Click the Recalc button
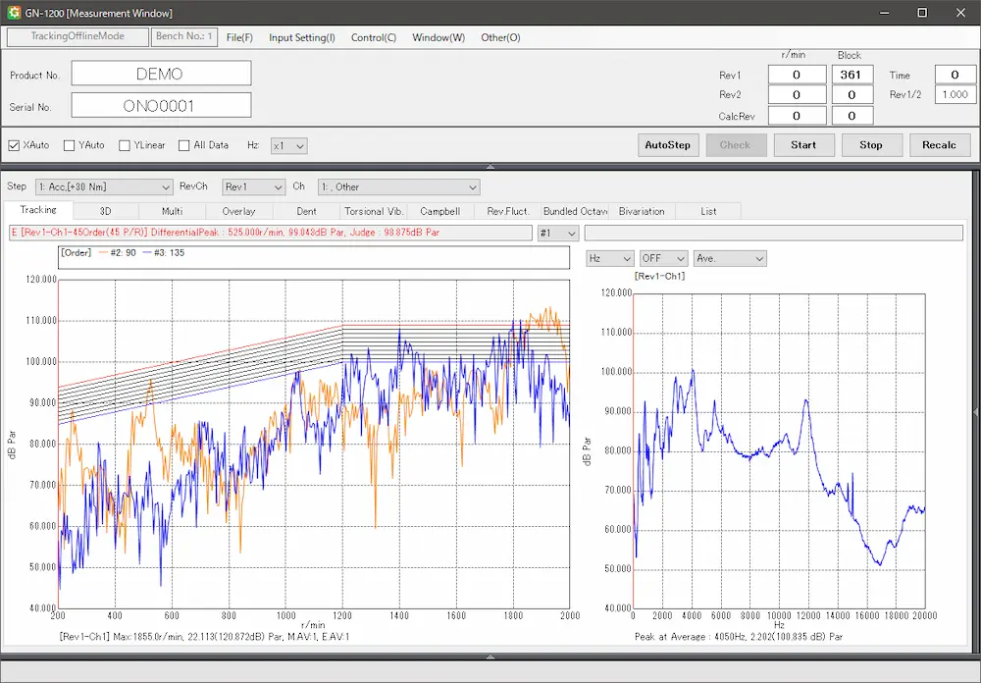981x683 pixels. click(939, 145)
